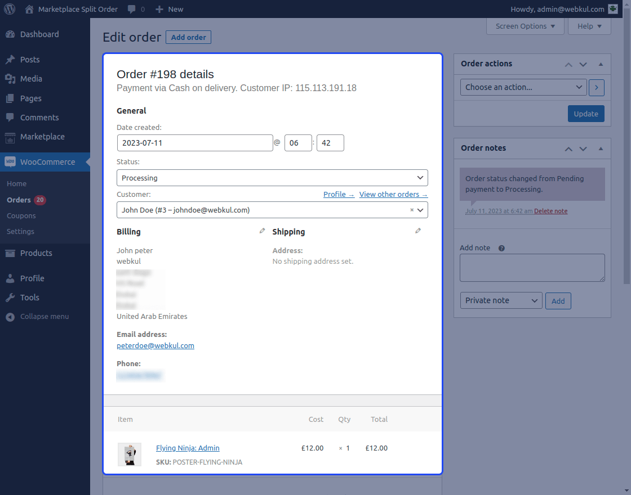This screenshot has height=495, width=631.
Task: Click the Orders count badge 20
Action: [x=40, y=200]
